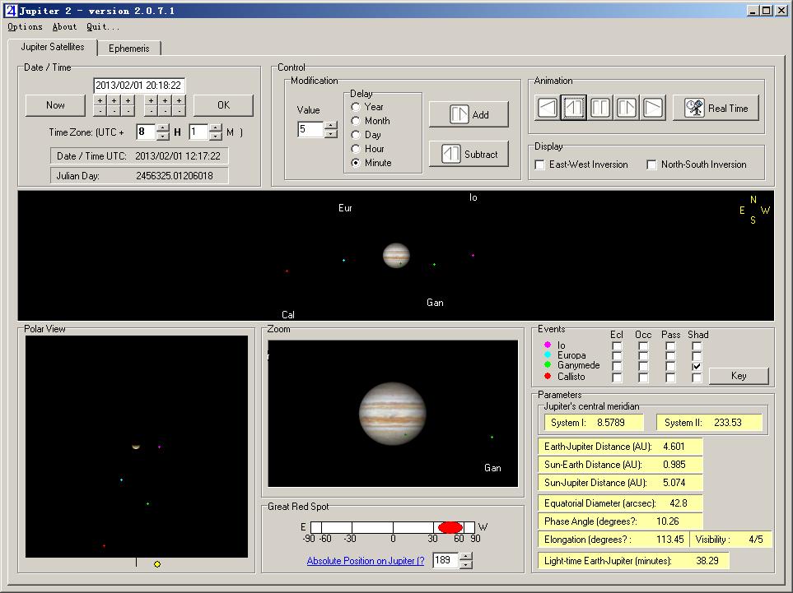The image size is (793, 593).
Task: Open the events Key button
Action: click(x=739, y=376)
